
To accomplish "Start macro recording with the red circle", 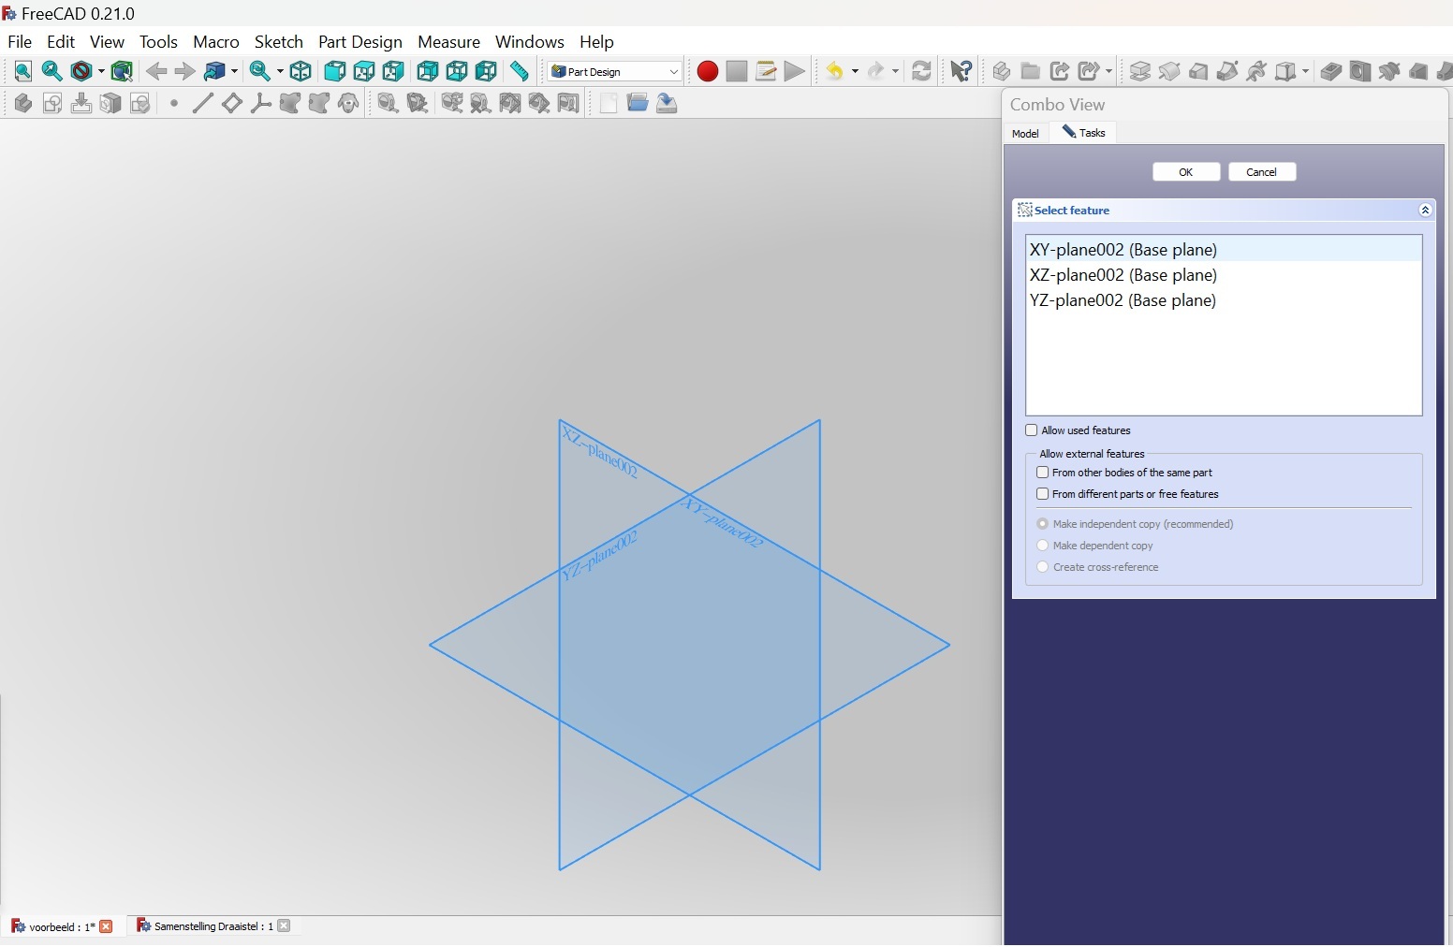I will [x=708, y=71].
